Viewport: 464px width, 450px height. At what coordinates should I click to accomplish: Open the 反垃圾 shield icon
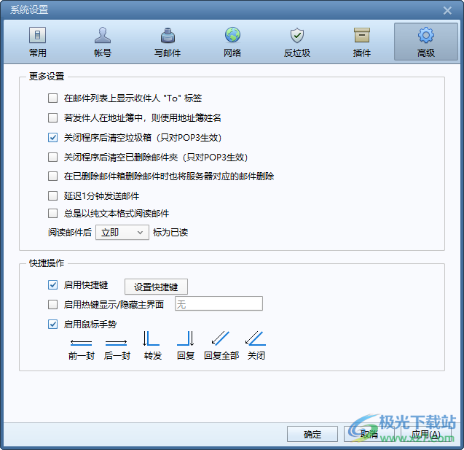(x=297, y=35)
